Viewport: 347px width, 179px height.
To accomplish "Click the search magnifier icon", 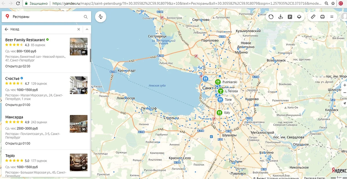I will tap(86, 17).
